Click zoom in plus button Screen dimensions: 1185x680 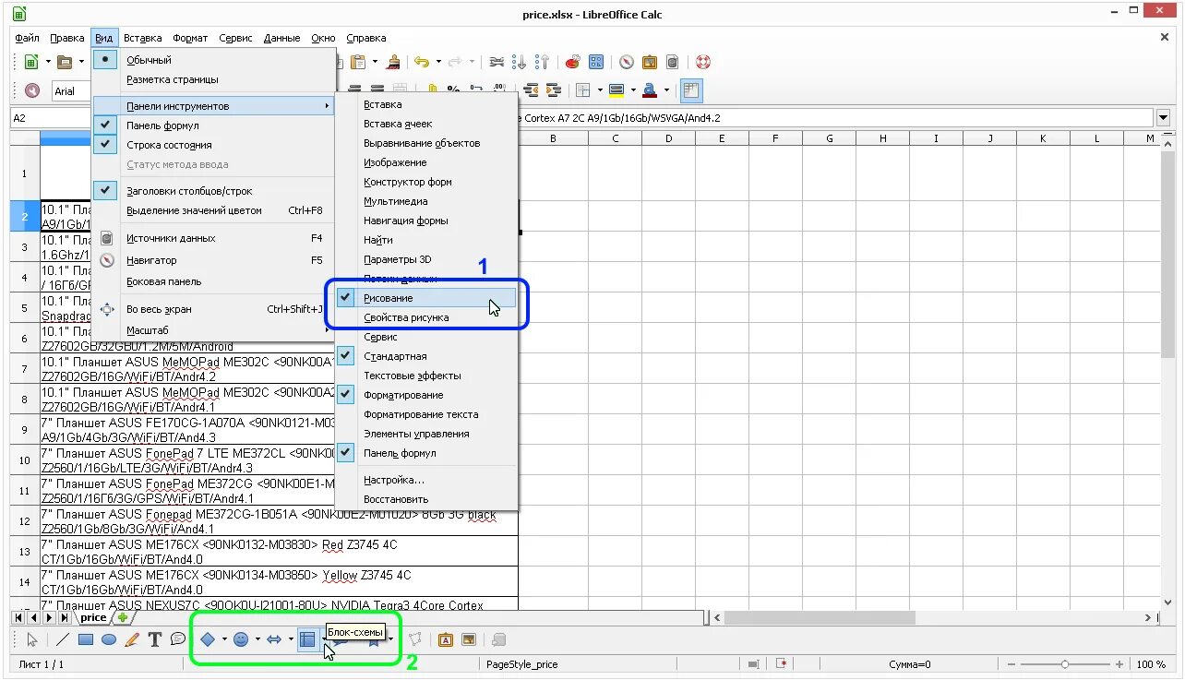point(1119,664)
